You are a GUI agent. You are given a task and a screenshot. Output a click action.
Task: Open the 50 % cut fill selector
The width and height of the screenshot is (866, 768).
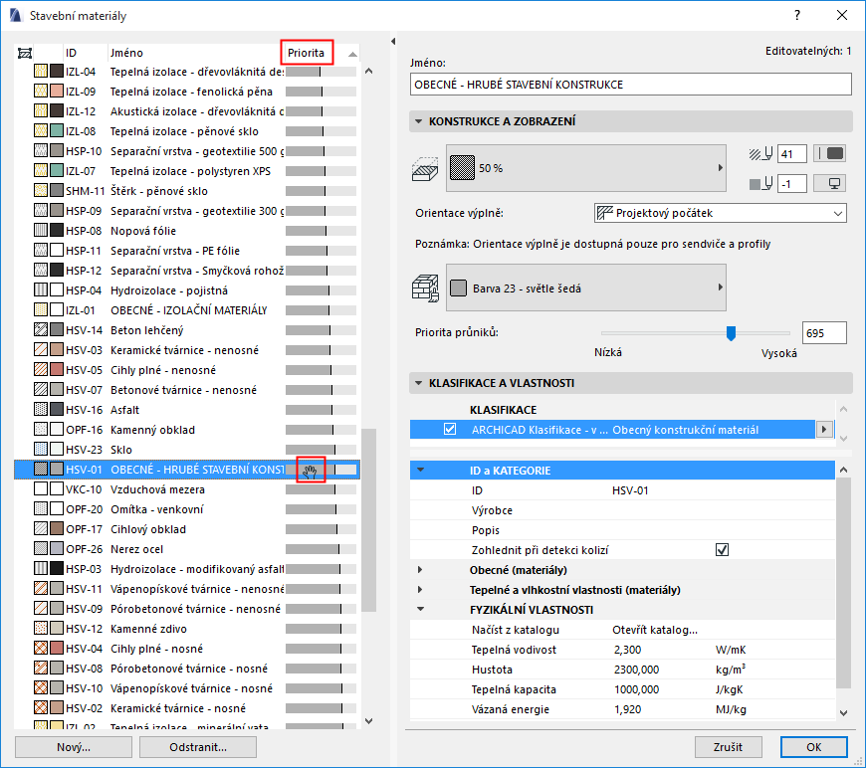[586, 168]
